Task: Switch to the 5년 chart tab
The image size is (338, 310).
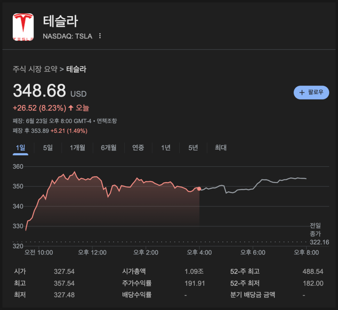Action: coord(193,148)
